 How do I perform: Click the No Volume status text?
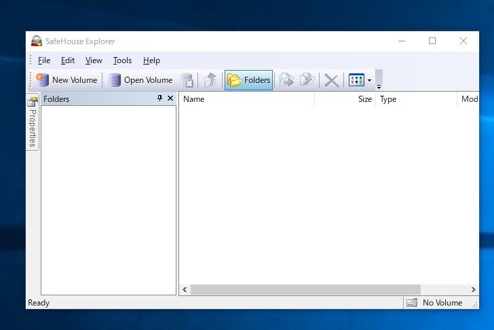442,303
